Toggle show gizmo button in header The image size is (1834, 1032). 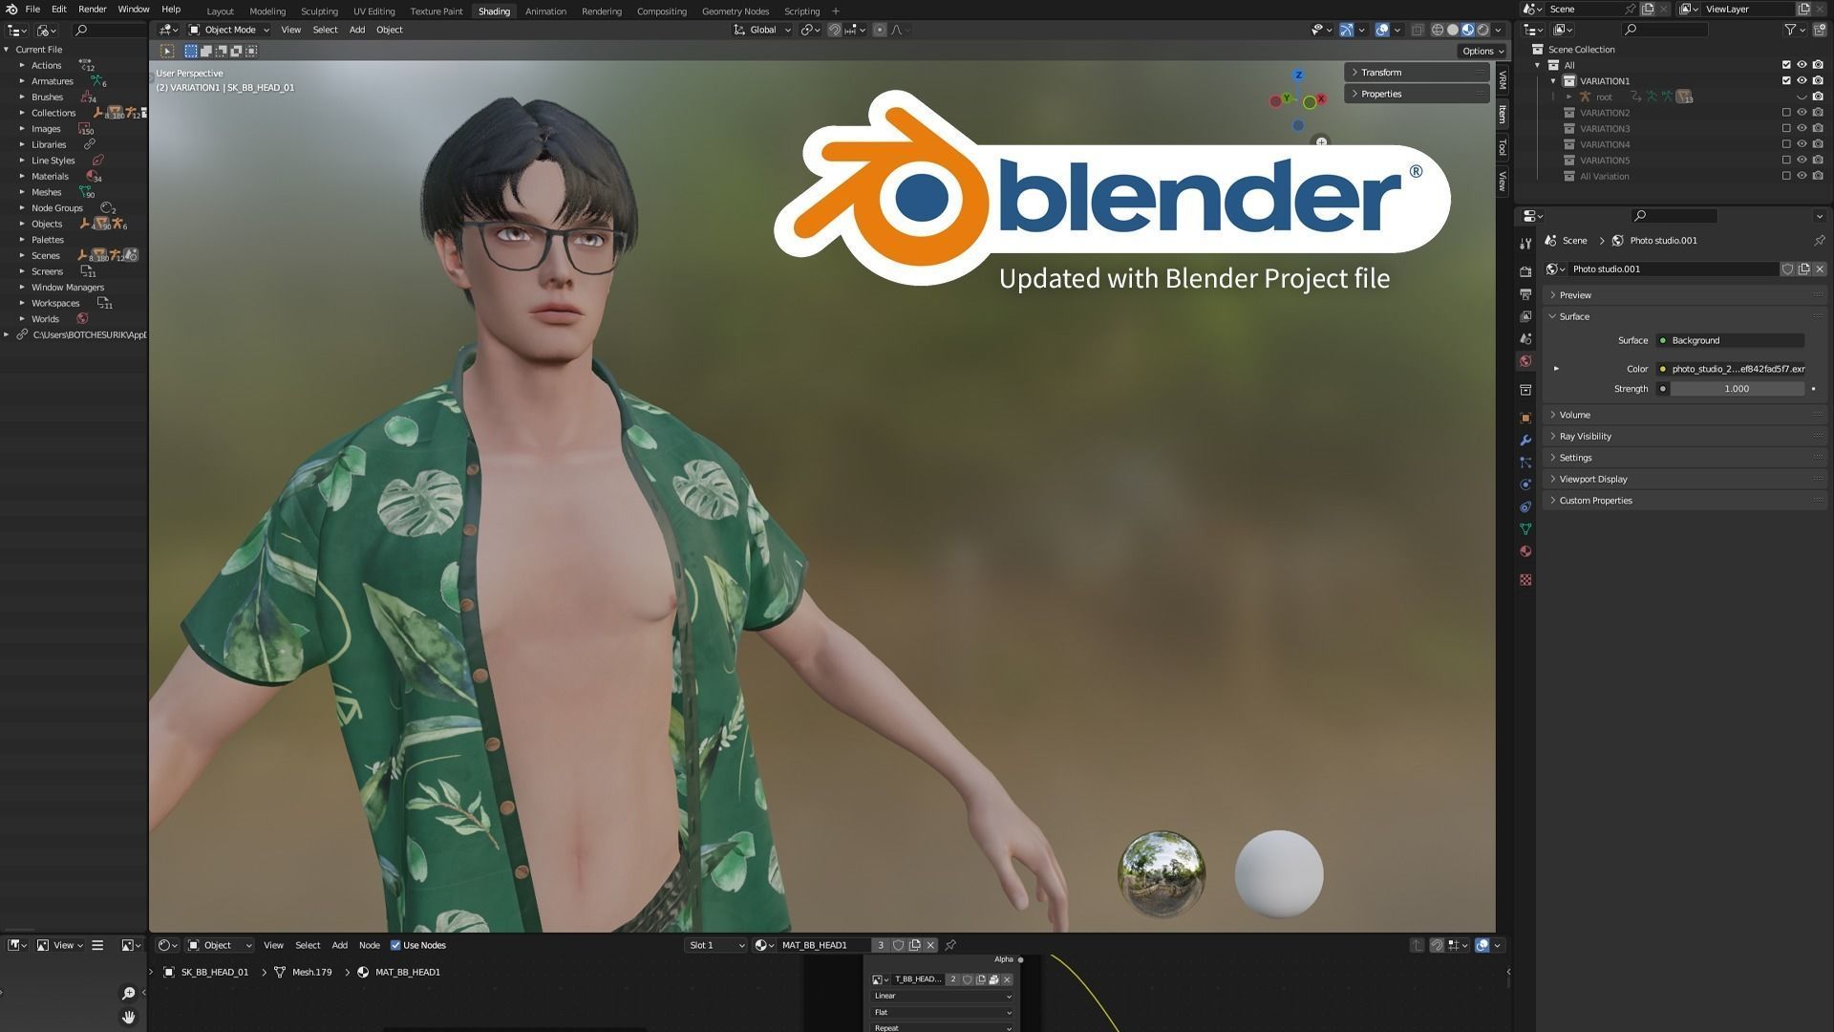1346,30
